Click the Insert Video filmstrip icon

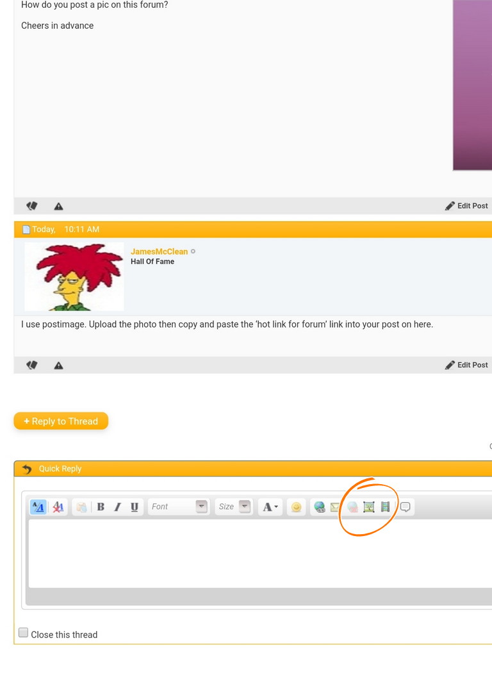coord(385,507)
